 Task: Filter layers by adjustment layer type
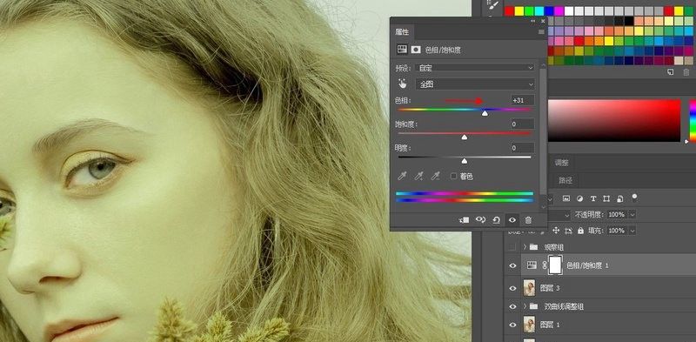click(x=579, y=198)
